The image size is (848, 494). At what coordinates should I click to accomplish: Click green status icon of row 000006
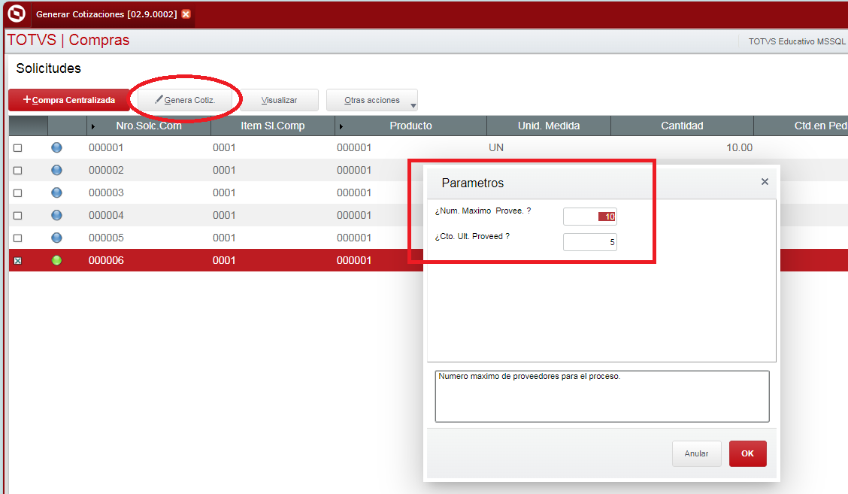57,260
